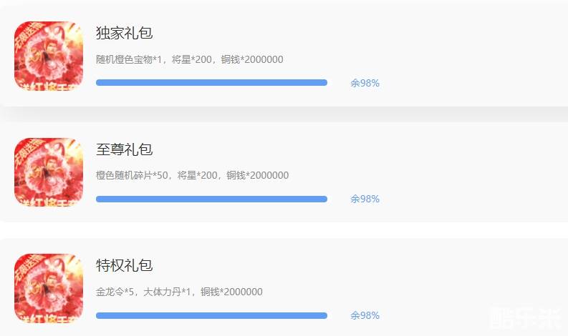Click the 金龙令*5 reward text
Viewport: 568px width, 336px height.
[115, 292]
